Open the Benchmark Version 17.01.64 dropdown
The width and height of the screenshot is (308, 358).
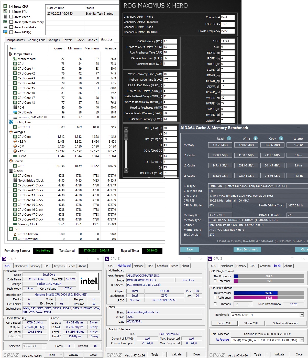pos(302,315)
